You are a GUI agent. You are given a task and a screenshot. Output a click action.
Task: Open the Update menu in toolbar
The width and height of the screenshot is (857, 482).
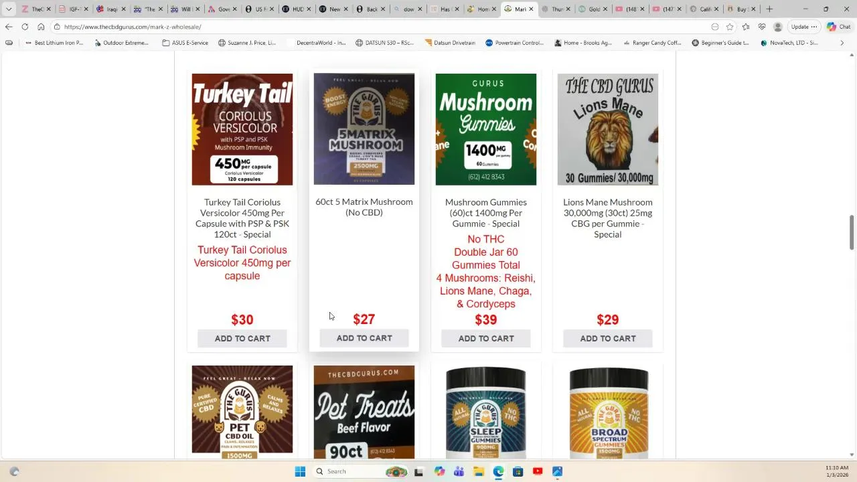pos(803,27)
